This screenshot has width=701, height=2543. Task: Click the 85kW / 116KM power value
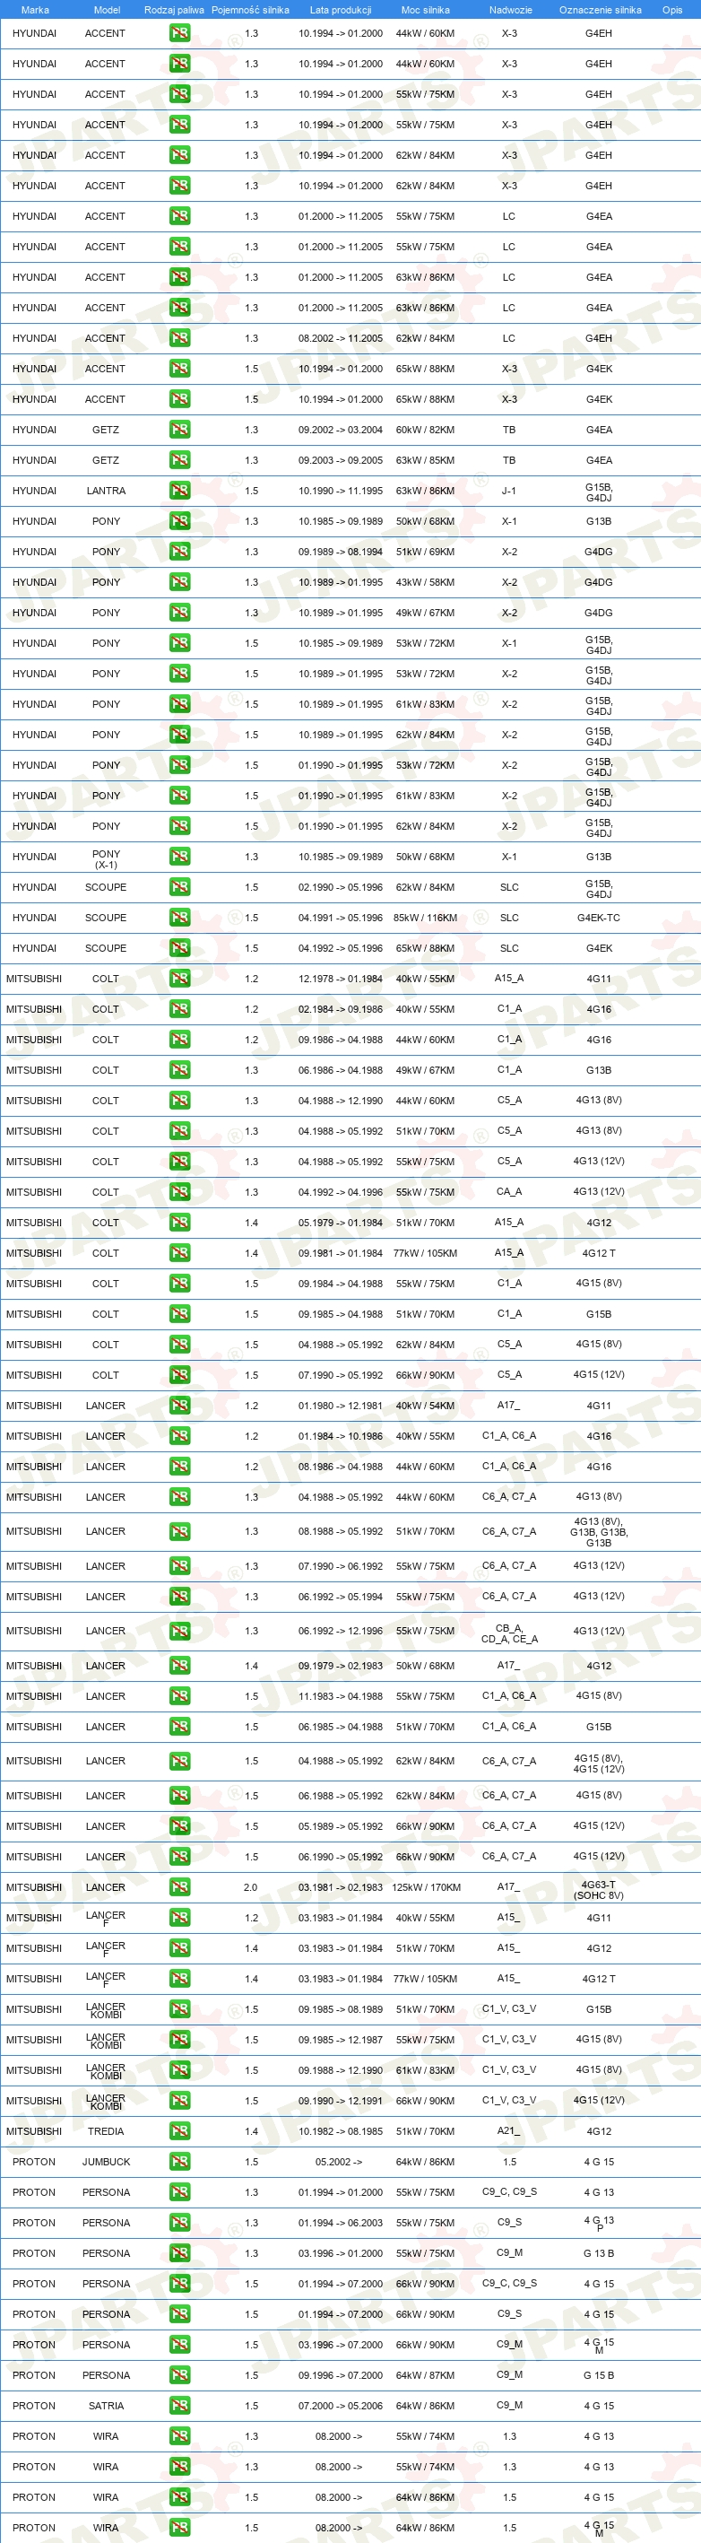[x=426, y=917]
